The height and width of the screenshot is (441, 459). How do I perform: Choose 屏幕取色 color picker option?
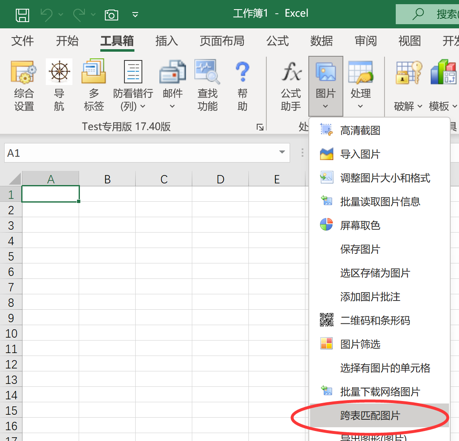point(360,226)
